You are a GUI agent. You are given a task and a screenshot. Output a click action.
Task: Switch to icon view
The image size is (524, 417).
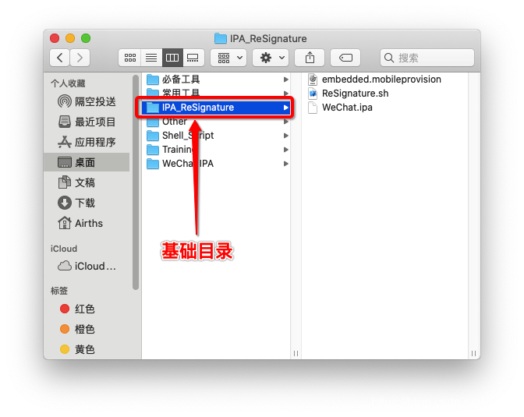tap(130, 58)
